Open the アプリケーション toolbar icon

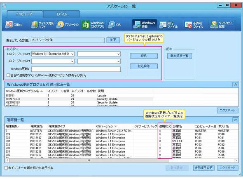[68, 24]
